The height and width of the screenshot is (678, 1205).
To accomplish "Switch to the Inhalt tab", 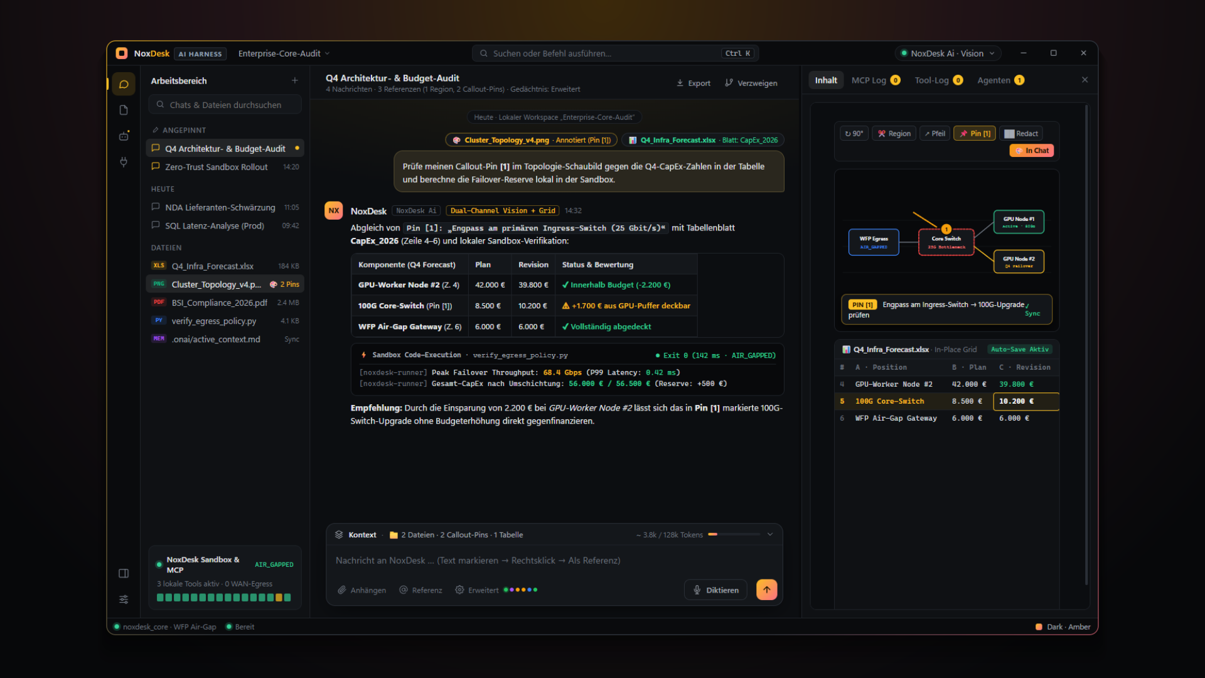I will [x=826, y=80].
